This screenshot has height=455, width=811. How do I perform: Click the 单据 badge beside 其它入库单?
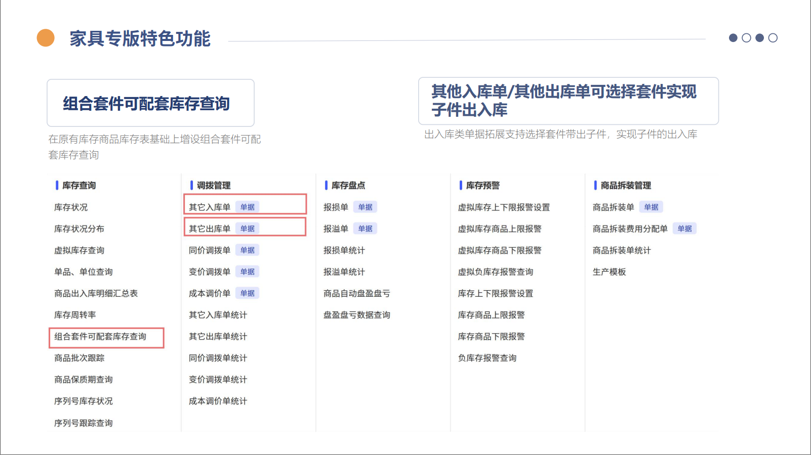pyautogui.click(x=247, y=207)
